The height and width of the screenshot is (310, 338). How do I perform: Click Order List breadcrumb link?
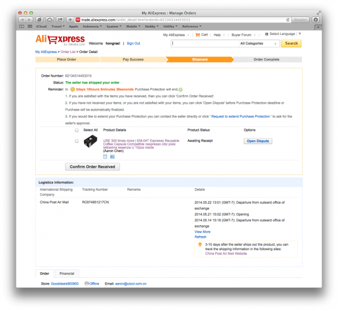(x=68, y=52)
